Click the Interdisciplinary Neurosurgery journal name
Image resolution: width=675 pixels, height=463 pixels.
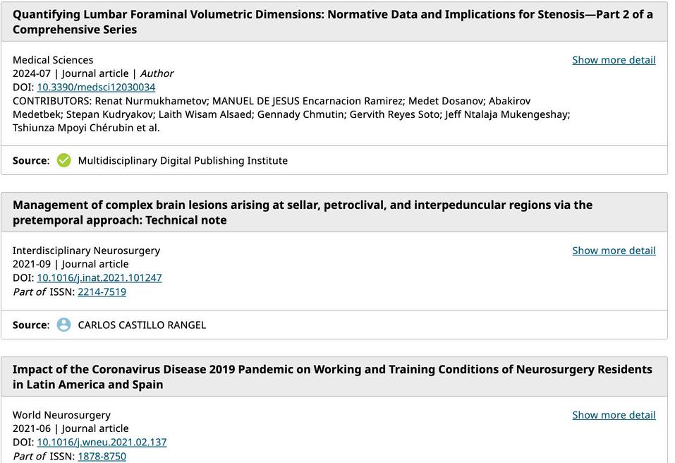click(x=86, y=251)
